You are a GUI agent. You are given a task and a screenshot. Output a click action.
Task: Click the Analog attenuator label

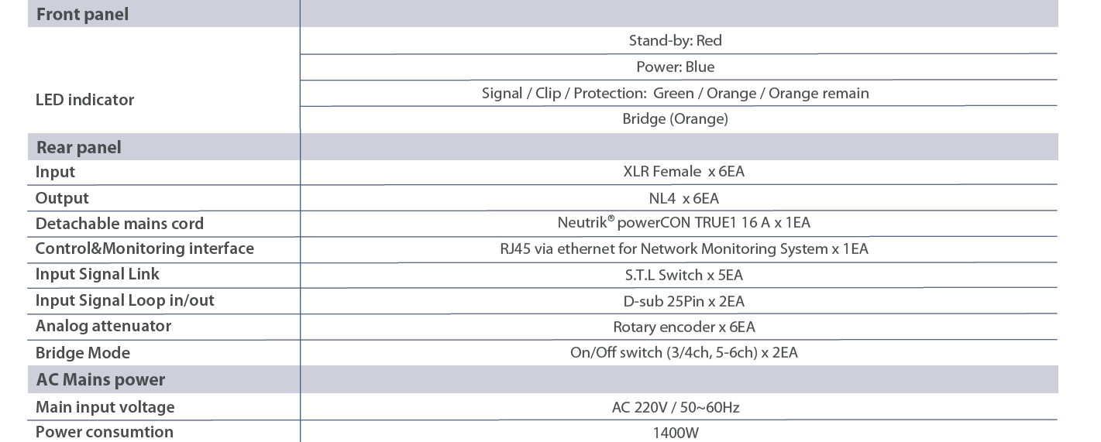tap(103, 326)
